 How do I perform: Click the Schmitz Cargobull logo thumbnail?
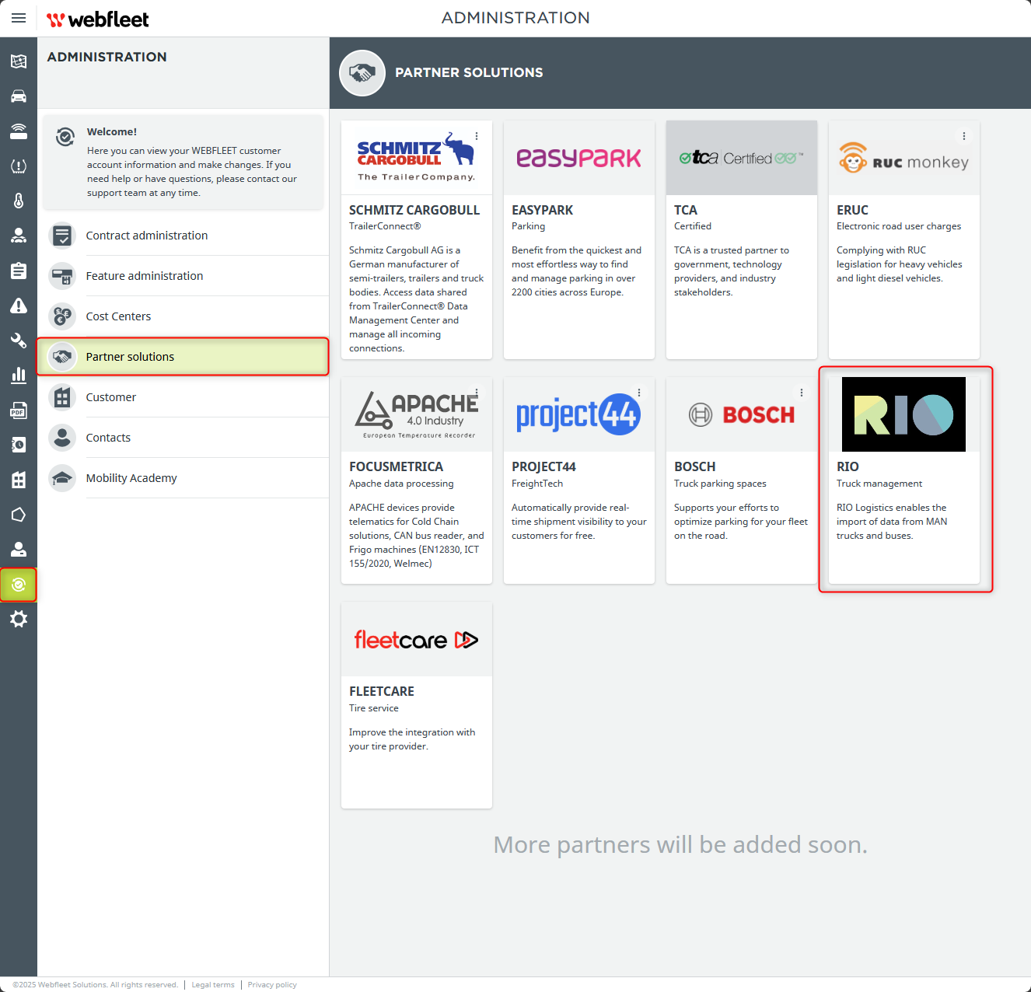[417, 158]
